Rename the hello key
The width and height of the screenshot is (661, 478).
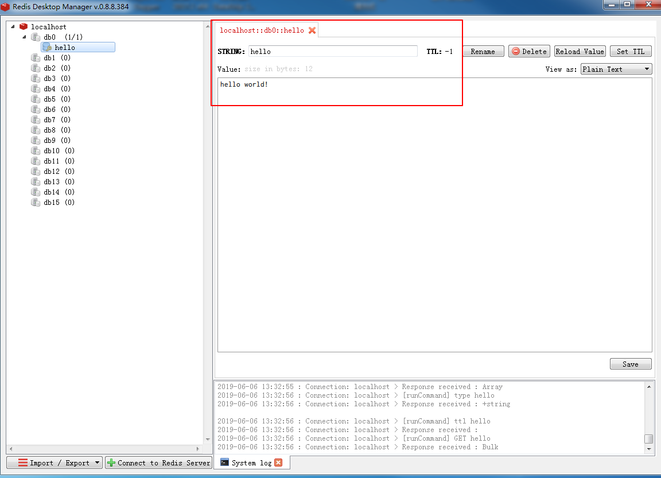click(x=483, y=52)
